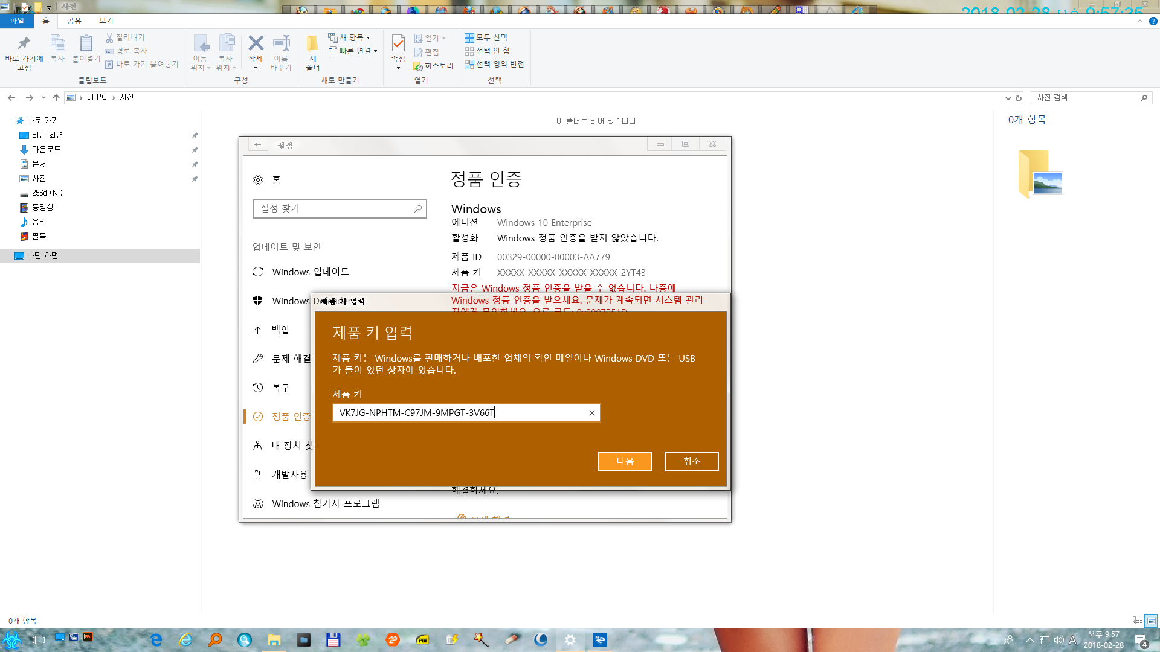Click History (히스토리) in ribbon
This screenshot has height=652, width=1160.
(433, 66)
